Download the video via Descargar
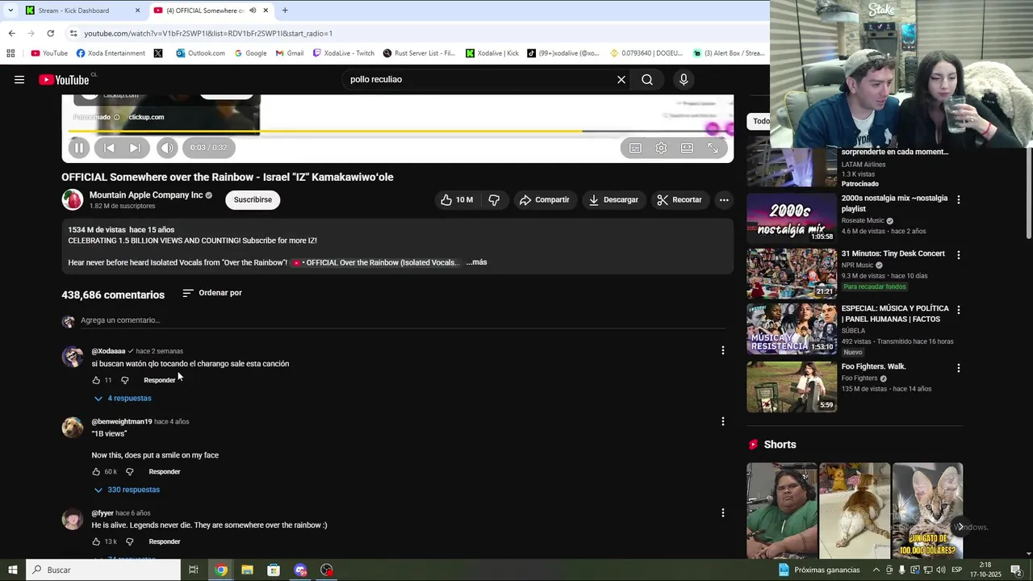The height and width of the screenshot is (581, 1033). click(x=614, y=200)
